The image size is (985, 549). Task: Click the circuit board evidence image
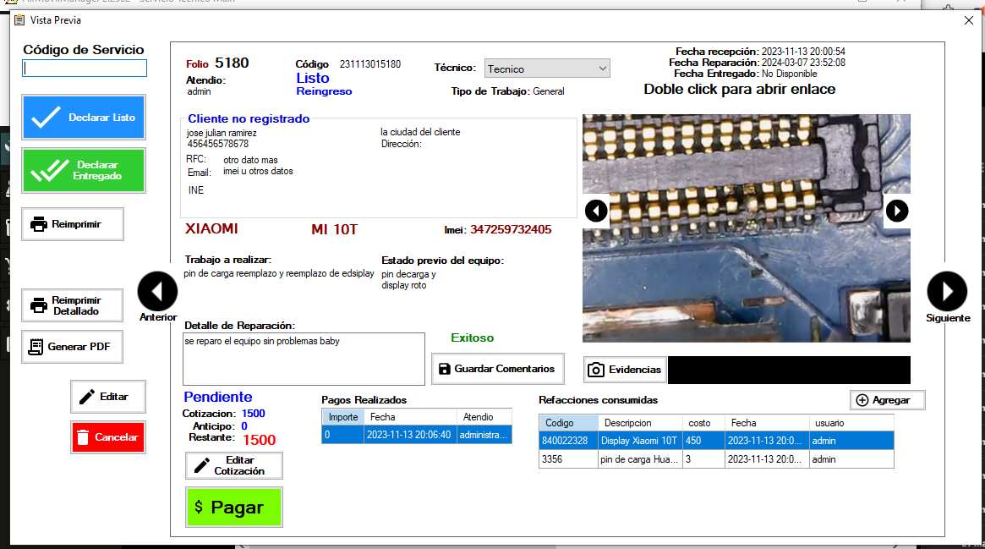pyautogui.click(x=747, y=228)
